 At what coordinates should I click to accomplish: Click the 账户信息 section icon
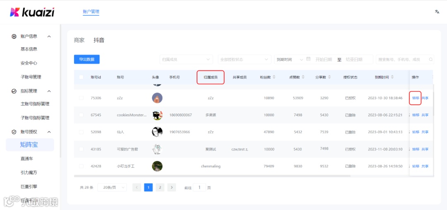[x=14, y=36]
